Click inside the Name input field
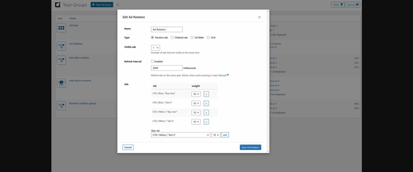The width and height of the screenshot is (413, 172). click(x=167, y=29)
